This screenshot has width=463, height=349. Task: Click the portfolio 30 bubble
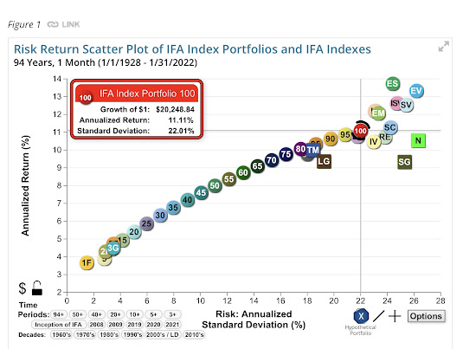[x=160, y=215]
